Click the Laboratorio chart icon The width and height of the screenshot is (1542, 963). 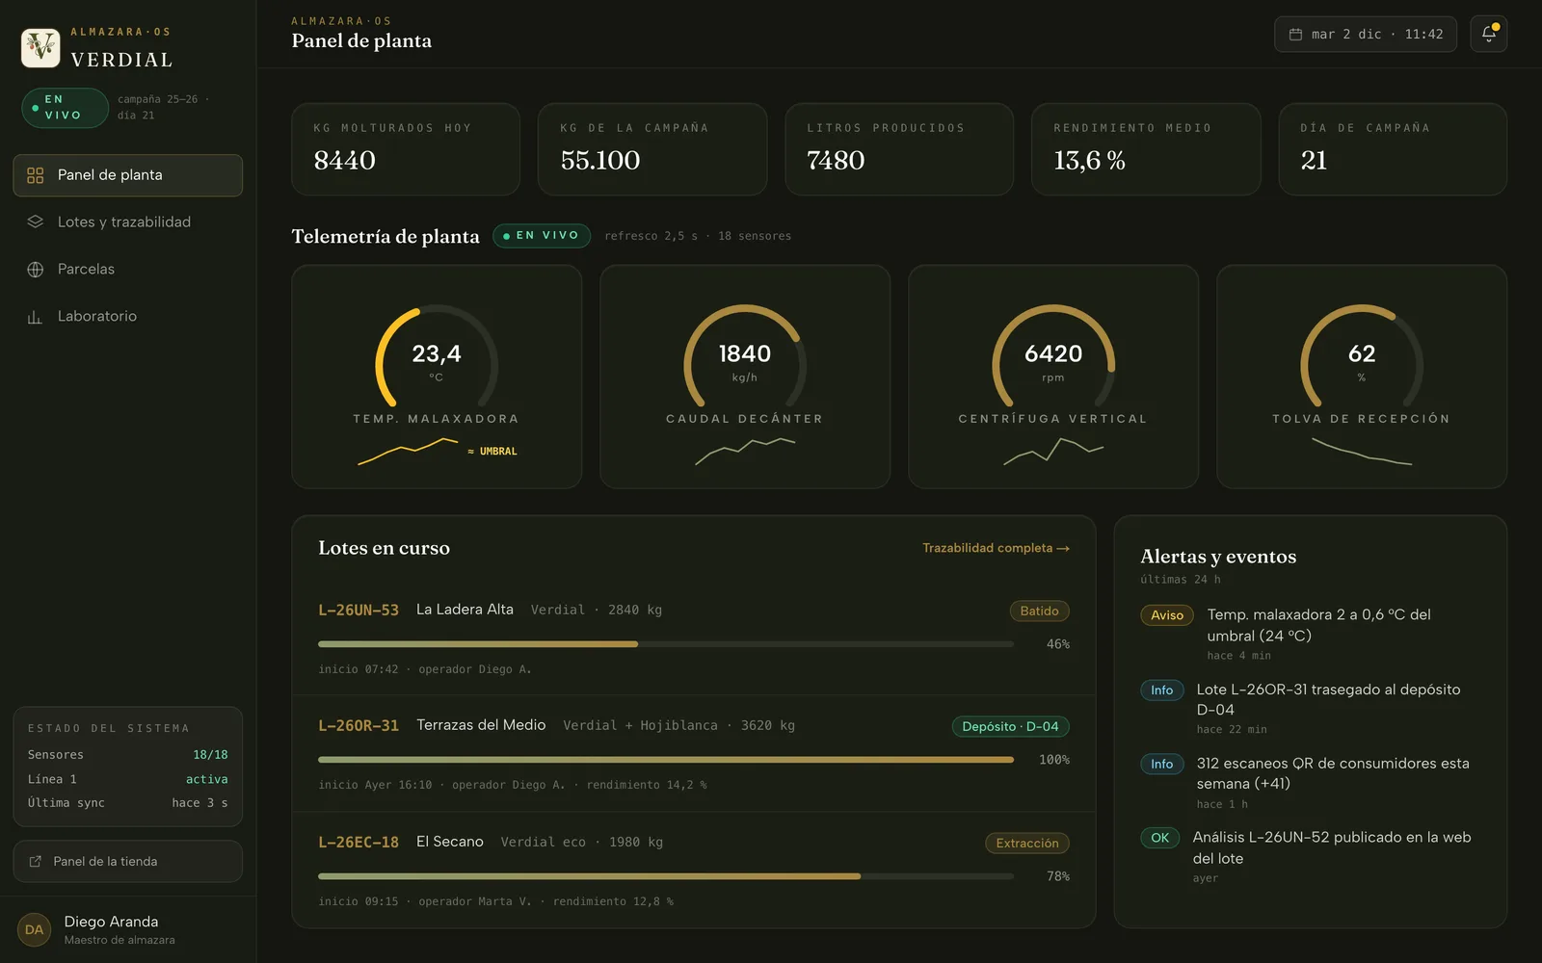[36, 317]
